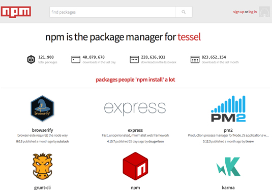Click the last week downloads calendar icon
This screenshot has width=272, height=190.
134,59
